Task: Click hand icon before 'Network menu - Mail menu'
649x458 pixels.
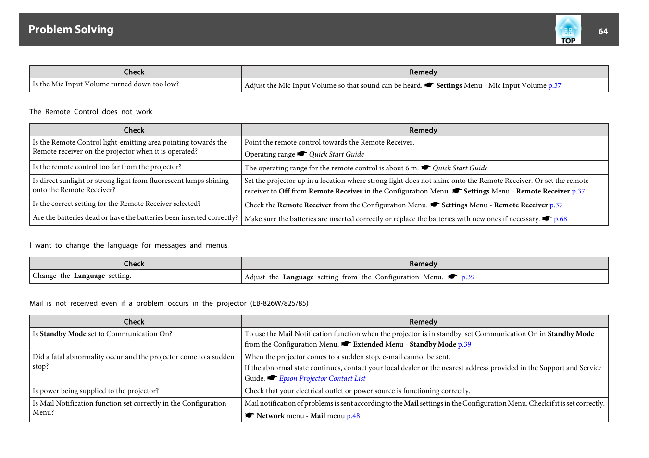Action: [x=250, y=415]
